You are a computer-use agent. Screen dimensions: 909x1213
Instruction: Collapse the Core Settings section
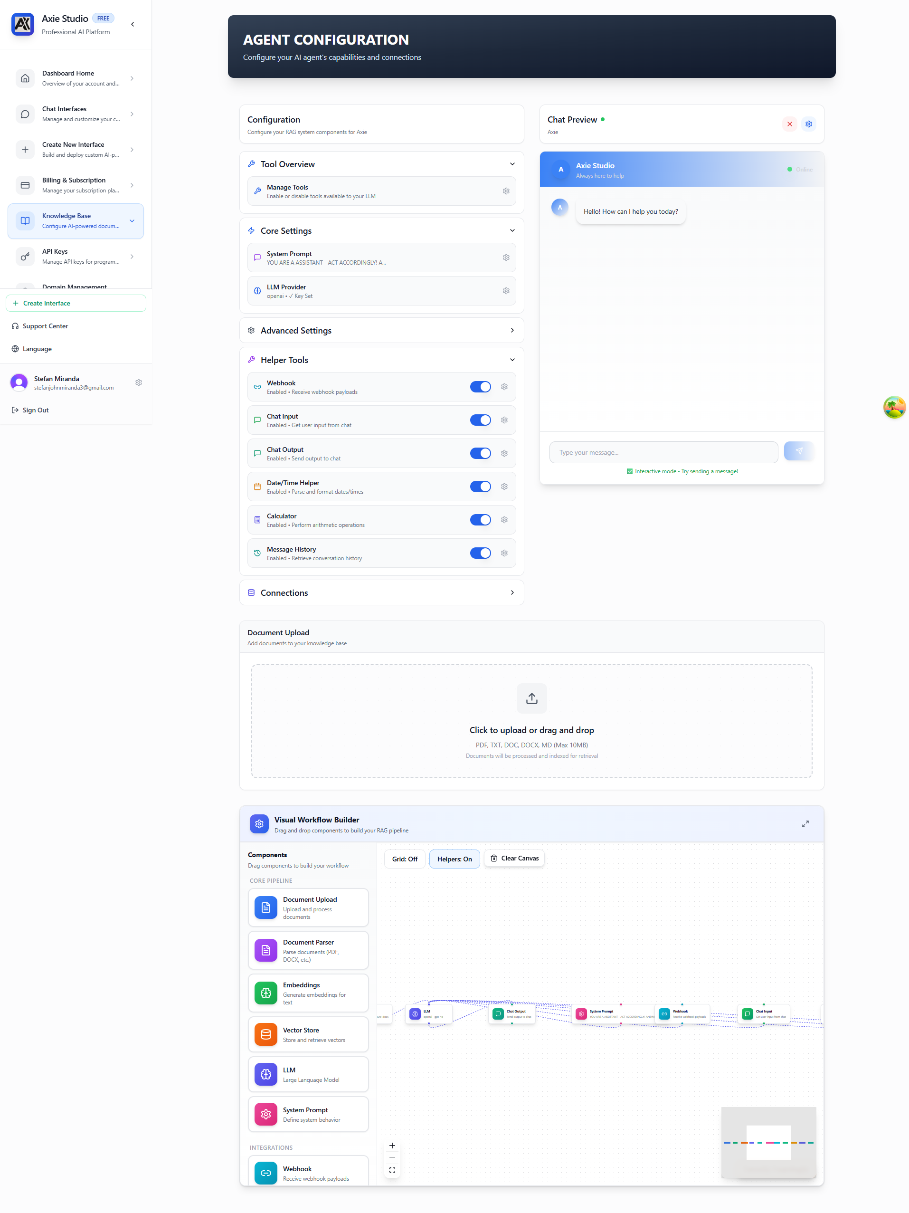511,230
